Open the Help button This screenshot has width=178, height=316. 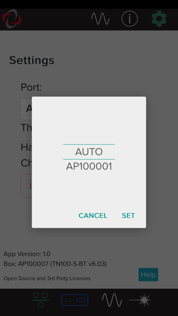[148, 275]
